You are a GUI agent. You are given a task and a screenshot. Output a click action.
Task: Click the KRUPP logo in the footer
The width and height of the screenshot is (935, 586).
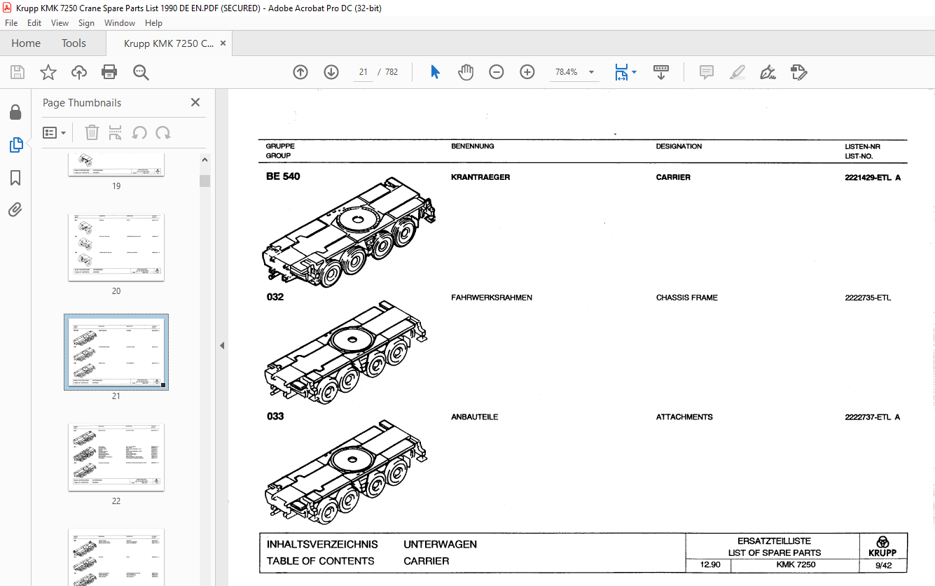883,546
